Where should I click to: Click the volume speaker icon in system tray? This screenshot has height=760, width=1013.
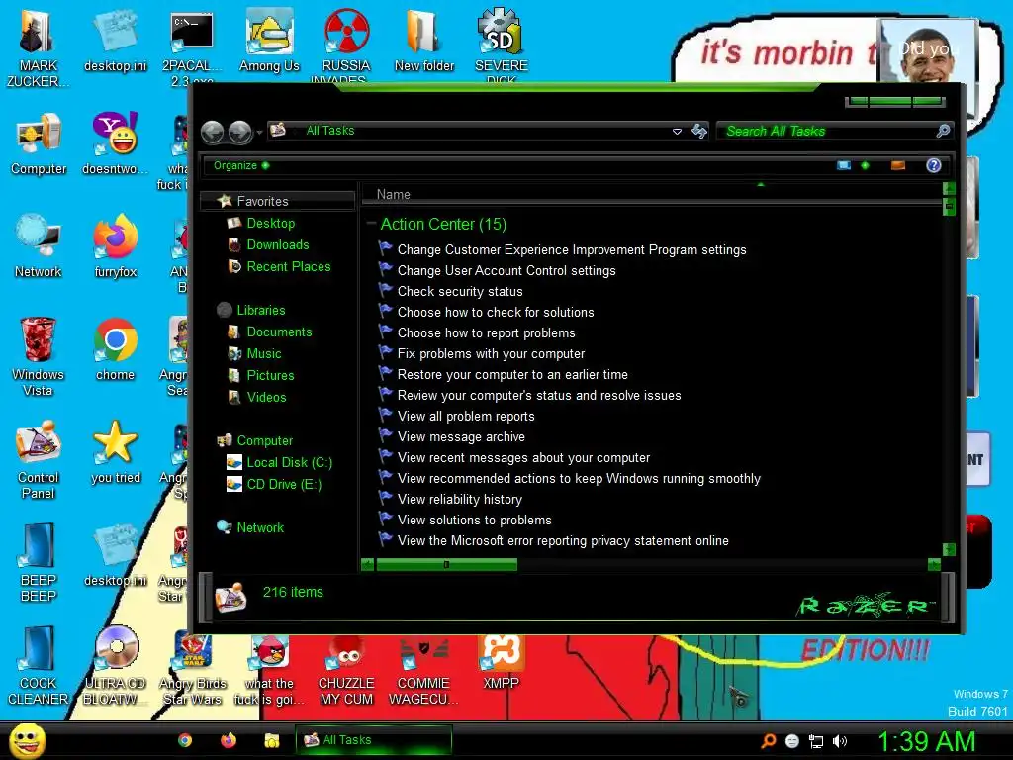coord(839,741)
